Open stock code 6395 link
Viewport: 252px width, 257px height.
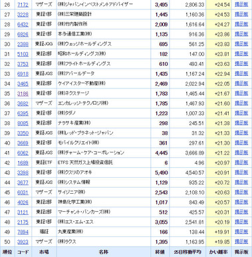click(x=23, y=113)
